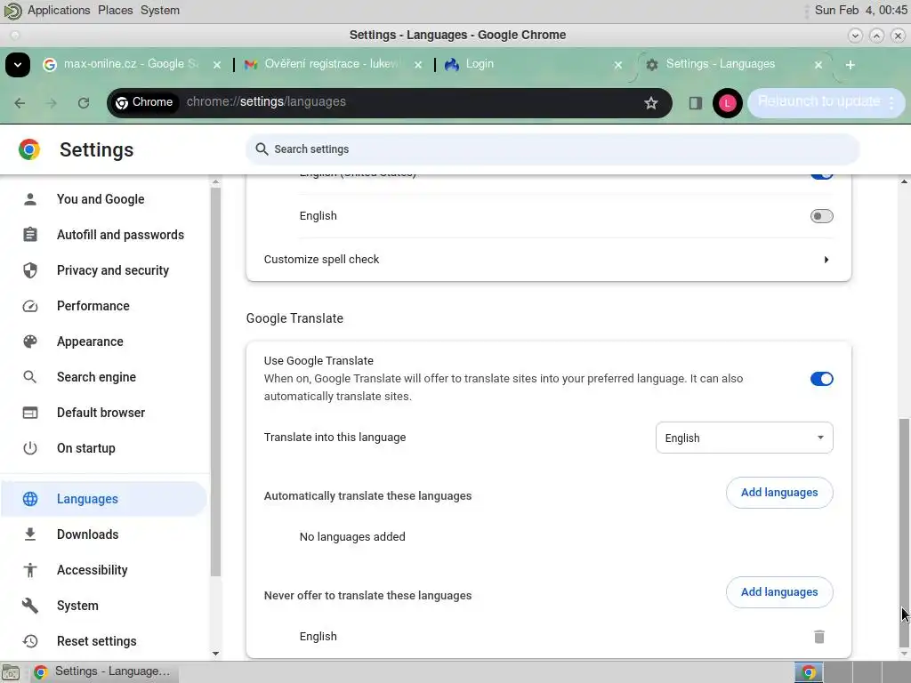Toggle the partially visible English (United States) switch
The width and height of the screenshot is (911, 683).
click(x=821, y=175)
